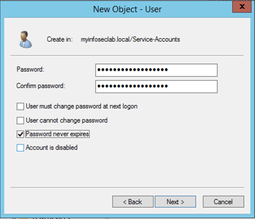Focus the Confirm password input field
The height and width of the screenshot is (219, 255).
click(x=156, y=87)
